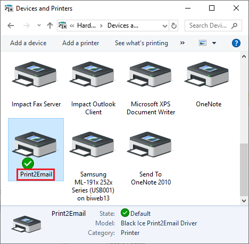249x244 pixels.
Task: Select the Microsoft XPS Document Writer icon
Action: coord(149,74)
